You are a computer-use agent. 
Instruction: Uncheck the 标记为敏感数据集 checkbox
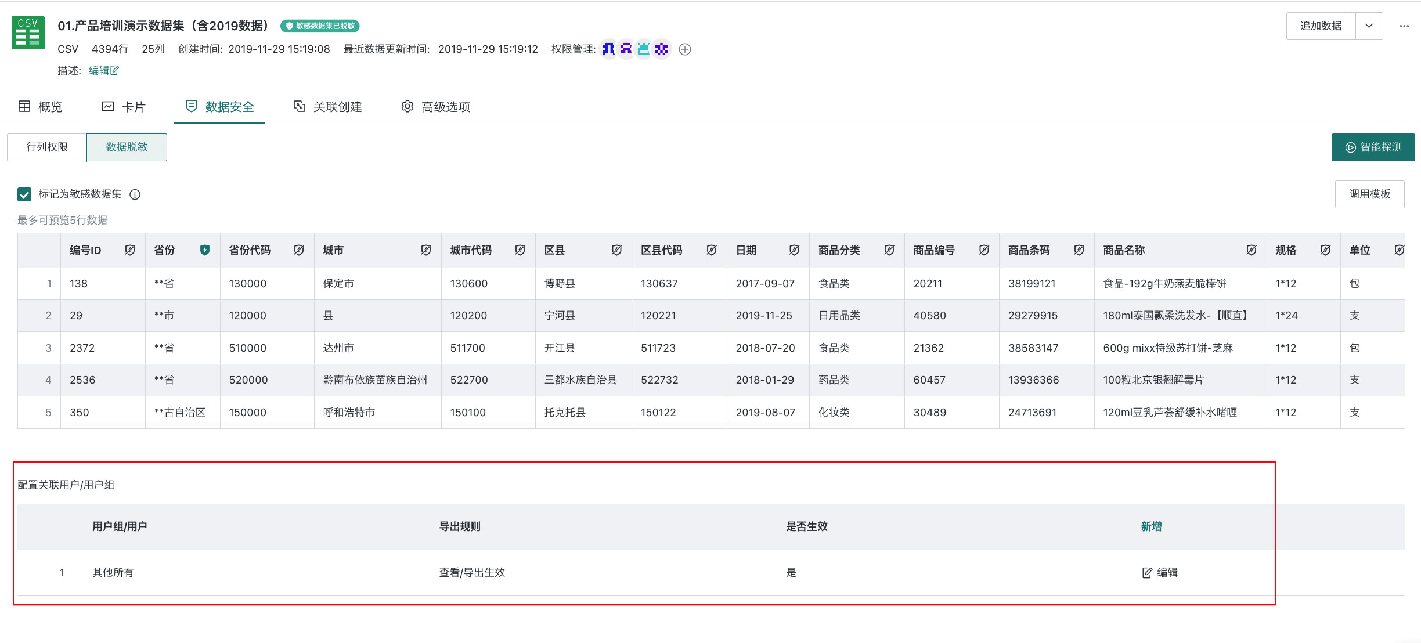pos(24,194)
